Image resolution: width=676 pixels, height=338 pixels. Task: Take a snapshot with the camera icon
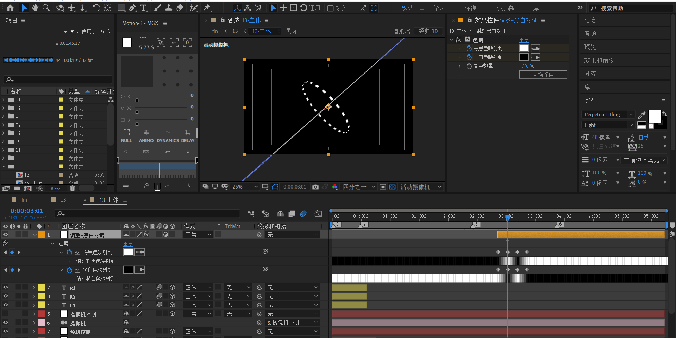point(315,187)
